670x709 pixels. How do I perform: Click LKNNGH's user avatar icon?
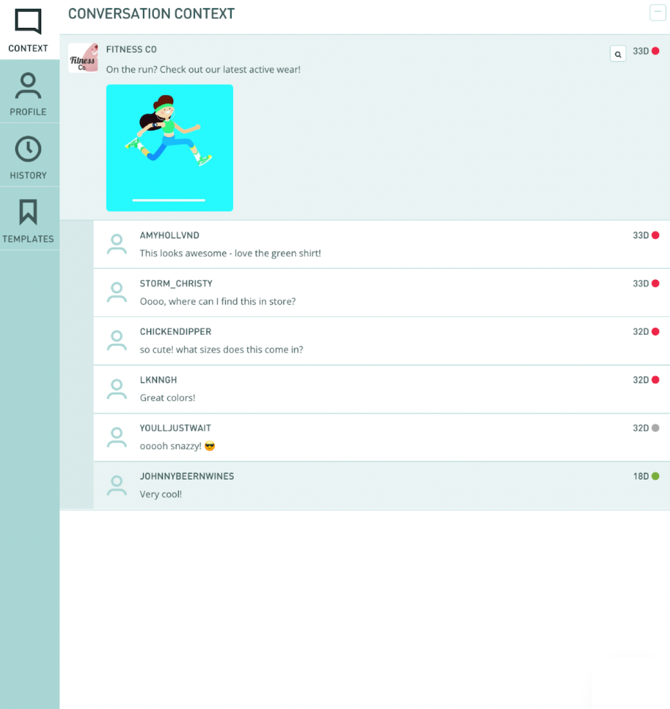pyautogui.click(x=117, y=389)
